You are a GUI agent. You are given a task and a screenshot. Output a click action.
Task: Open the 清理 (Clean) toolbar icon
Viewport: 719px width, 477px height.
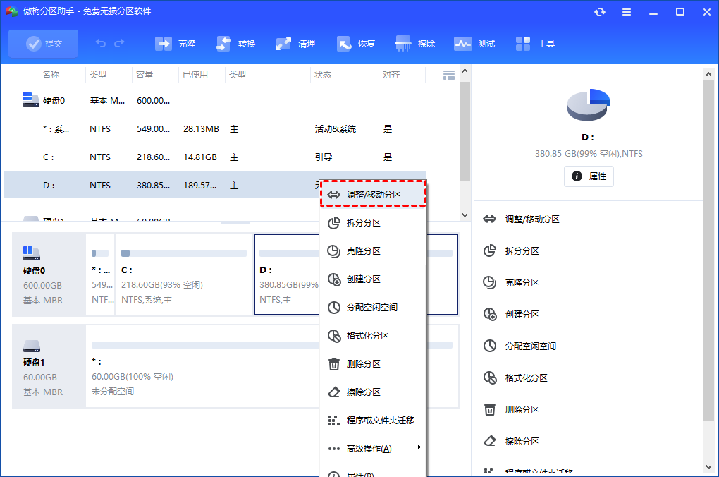(x=295, y=43)
